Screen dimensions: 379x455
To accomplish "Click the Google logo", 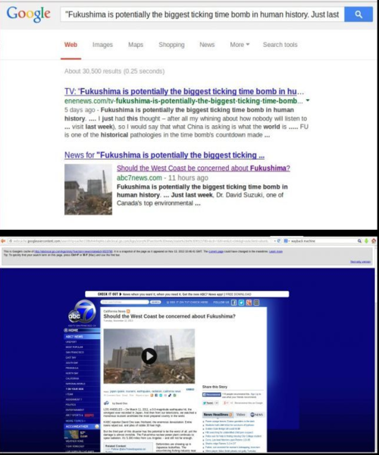I will pos(28,14).
